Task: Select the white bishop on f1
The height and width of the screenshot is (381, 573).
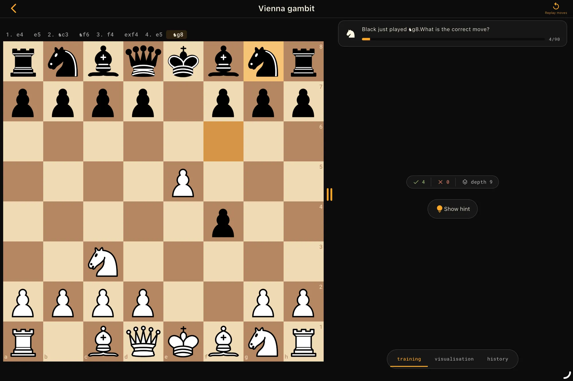Action: [223, 341]
